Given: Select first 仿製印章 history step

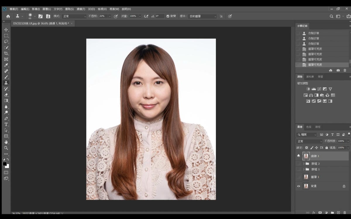Looking at the screenshot, I should point(314,33).
